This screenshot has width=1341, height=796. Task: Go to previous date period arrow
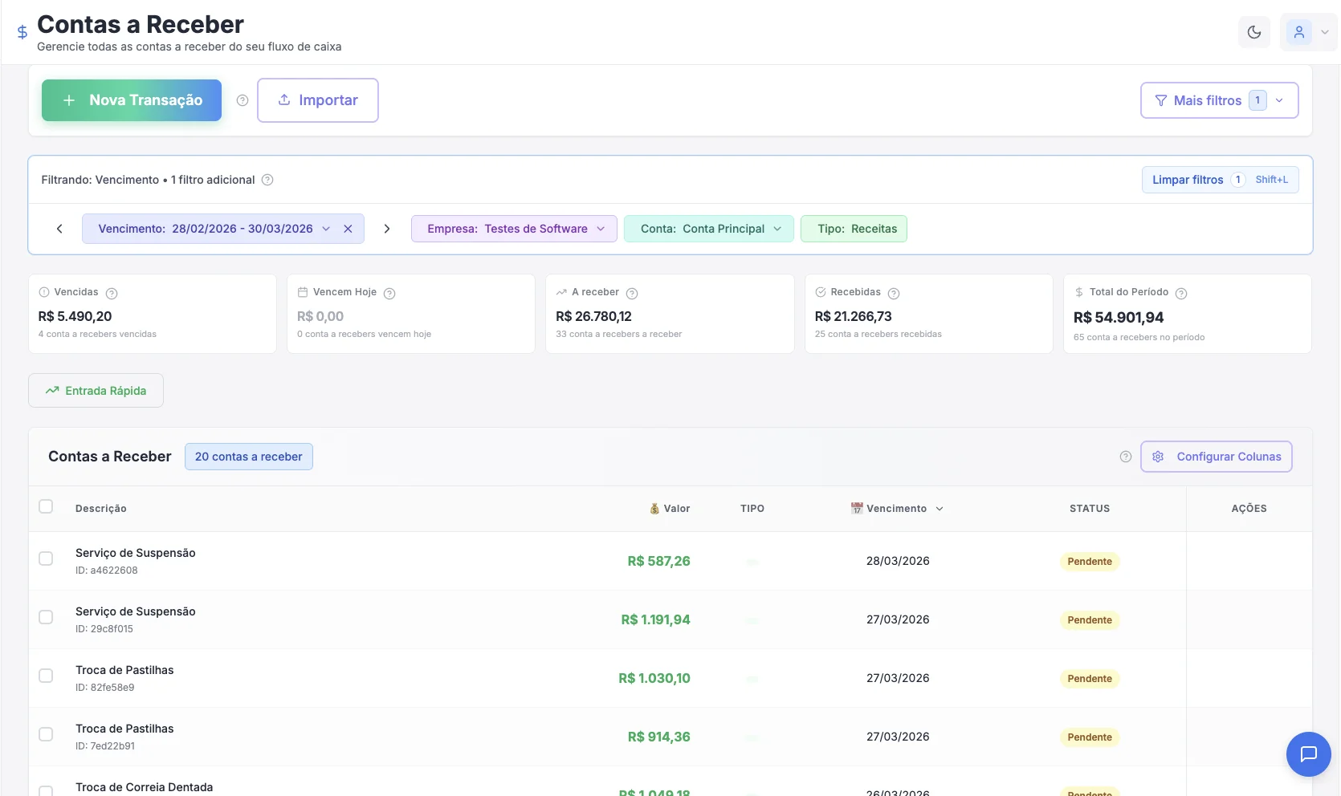point(59,229)
